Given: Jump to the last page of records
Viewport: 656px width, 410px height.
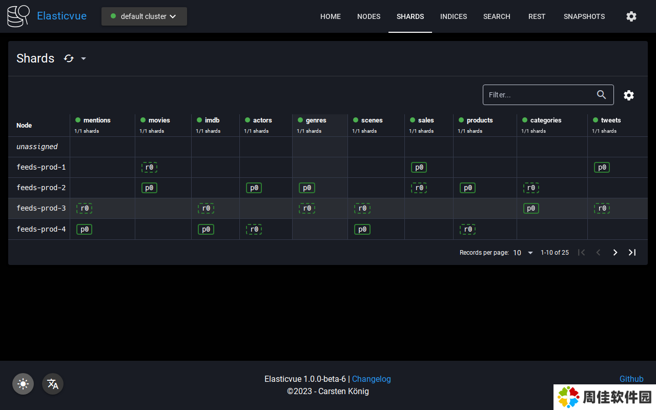Looking at the screenshot, I should pyautogui.click(x=632, y=253).
